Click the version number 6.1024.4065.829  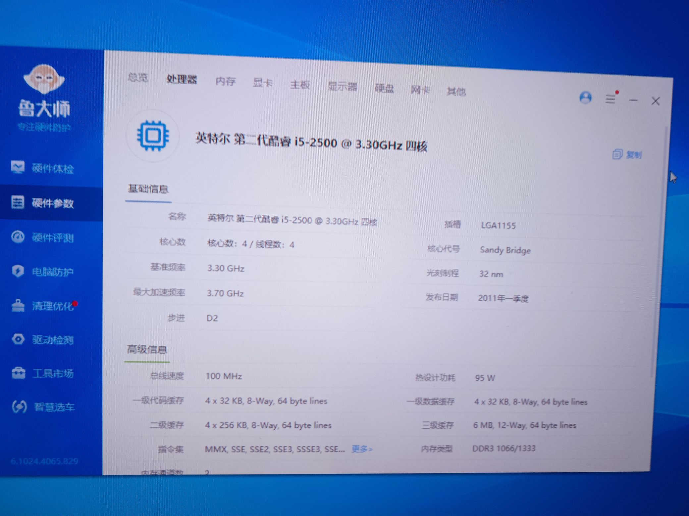(x=44, y=461)
